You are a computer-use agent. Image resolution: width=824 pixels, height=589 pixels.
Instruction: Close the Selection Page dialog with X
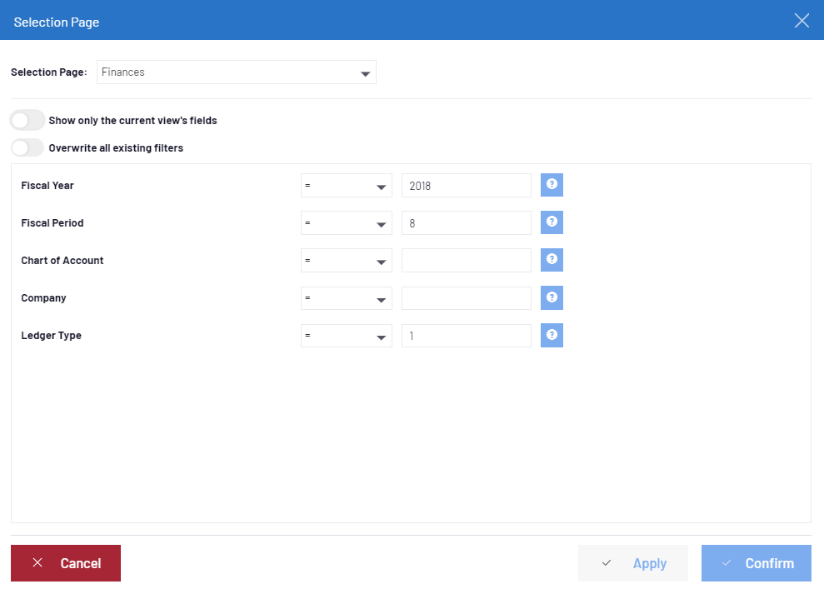(802, 21)
